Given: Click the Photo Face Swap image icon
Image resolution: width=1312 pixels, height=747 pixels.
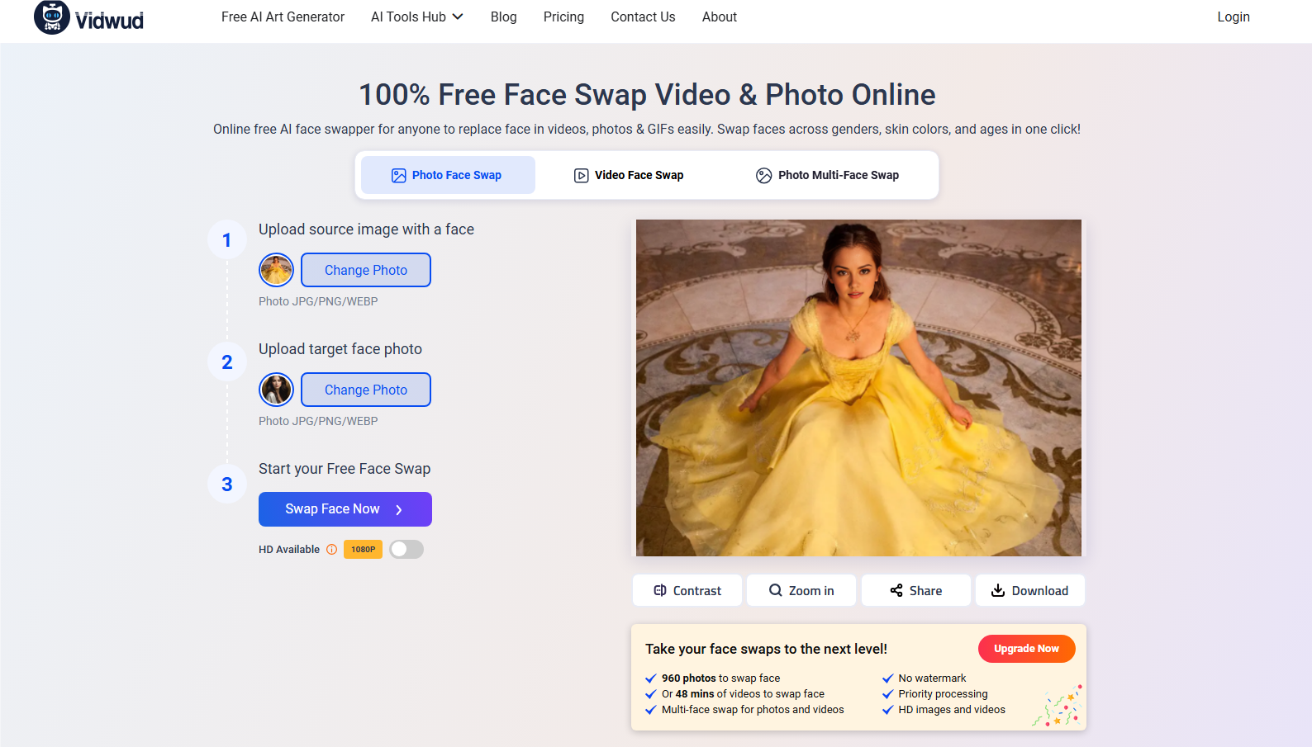Looking at the screenshot, I should point(398,175).
